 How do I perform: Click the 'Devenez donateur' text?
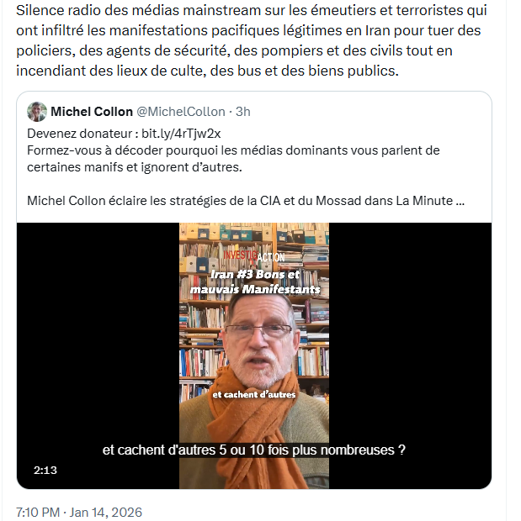coord(80,134)
